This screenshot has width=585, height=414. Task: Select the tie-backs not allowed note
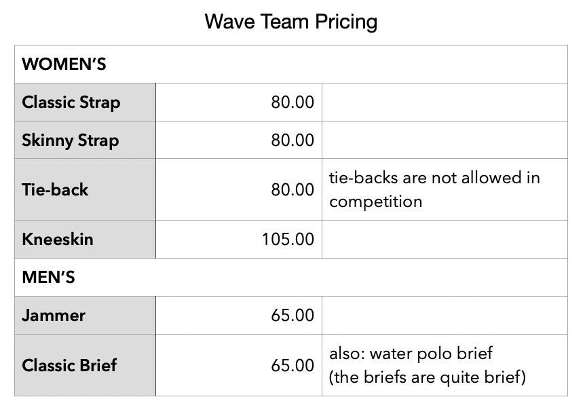(434, 189)
